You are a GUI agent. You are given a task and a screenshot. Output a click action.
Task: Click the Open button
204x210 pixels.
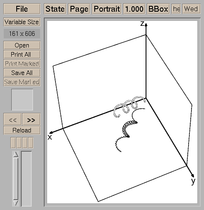(x=22, y=45)
